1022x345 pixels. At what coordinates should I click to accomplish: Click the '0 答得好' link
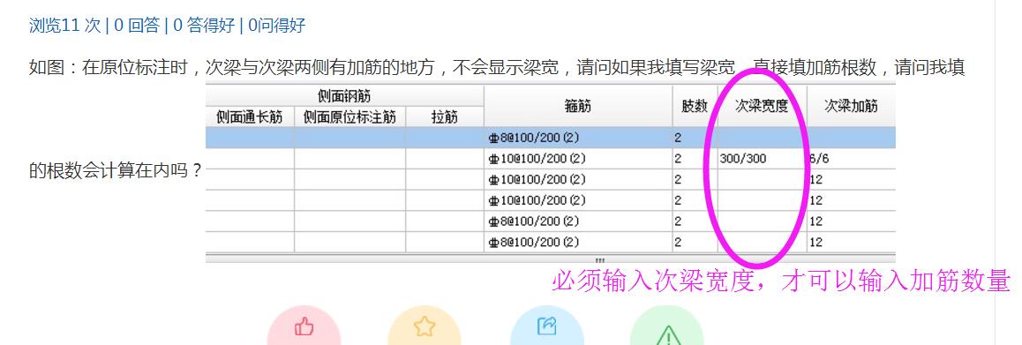(203, 26)
